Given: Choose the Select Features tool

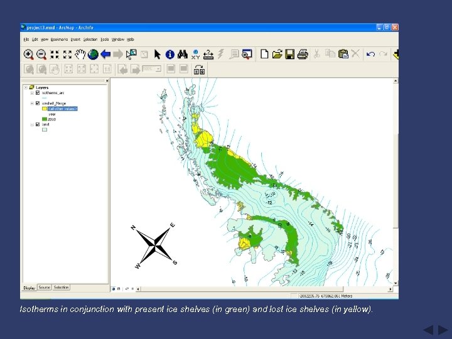Looking at the screenshot, I should click(x=131, y=54).
